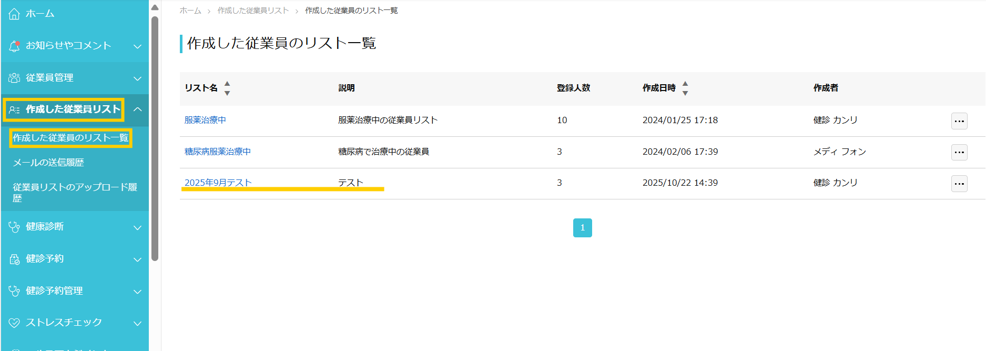
Task: Open the 糖尿病服薬治療中 list link
Action: [x=218, y=152]
